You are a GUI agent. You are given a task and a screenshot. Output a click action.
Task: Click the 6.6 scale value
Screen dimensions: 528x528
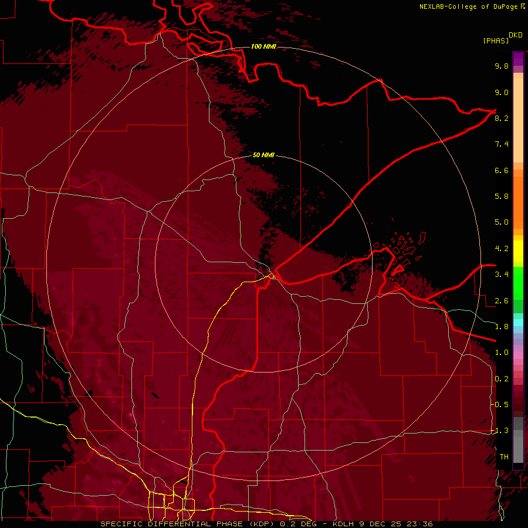(x=502, y=171)
